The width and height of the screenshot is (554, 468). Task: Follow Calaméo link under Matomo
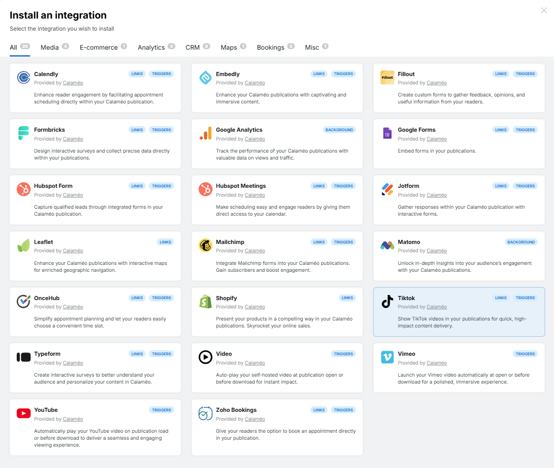[437, 251]
